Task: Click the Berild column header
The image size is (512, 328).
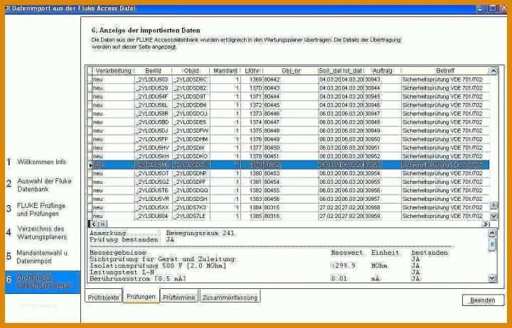Action: tap(153, 71)
